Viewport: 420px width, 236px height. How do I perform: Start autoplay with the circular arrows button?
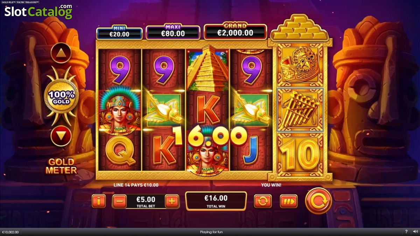(262, 201)
